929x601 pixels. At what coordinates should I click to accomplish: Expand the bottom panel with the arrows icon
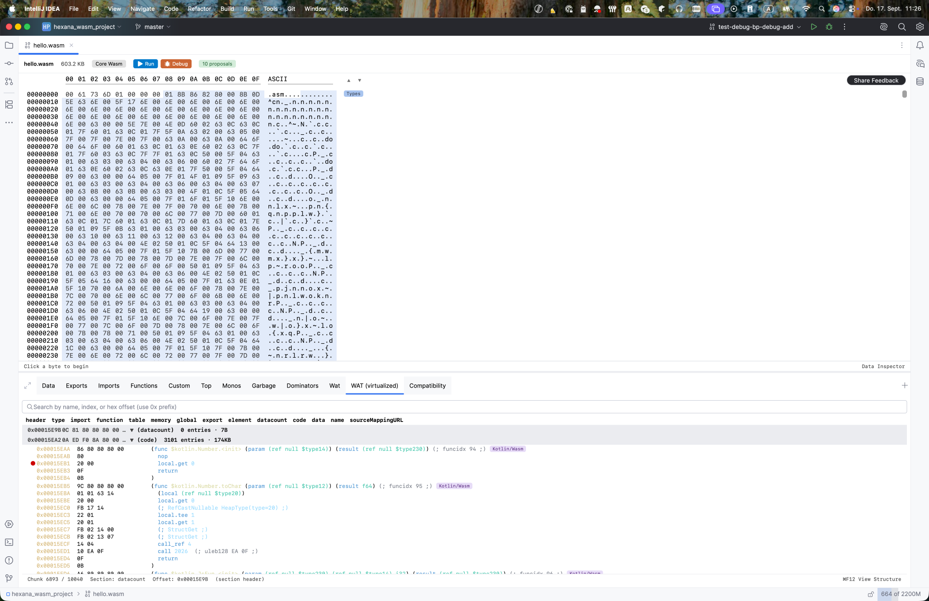click(x=28, y=386)
